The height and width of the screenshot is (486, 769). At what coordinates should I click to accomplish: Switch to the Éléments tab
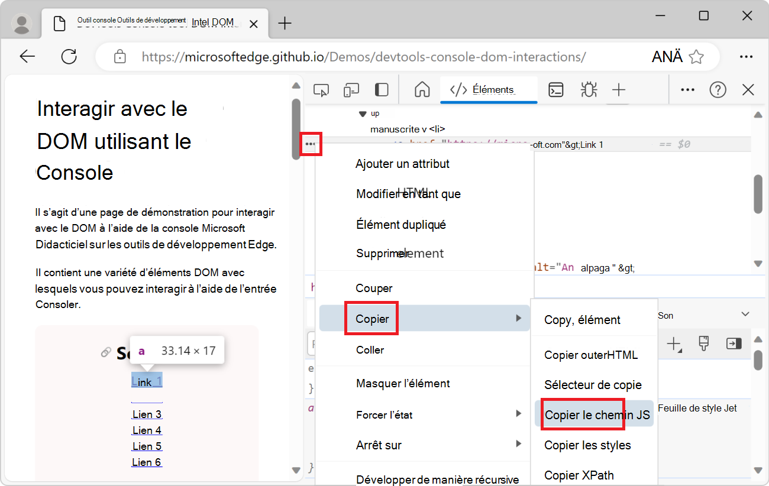point(489,89)
